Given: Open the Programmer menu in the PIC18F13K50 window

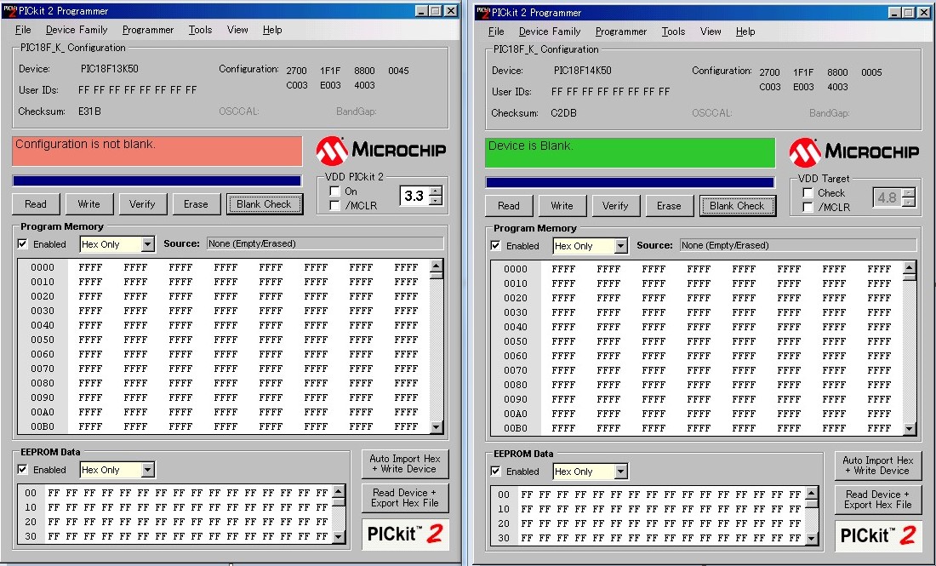Looking at the screenshot, I should pyautogui.click(x=148, y=30).
